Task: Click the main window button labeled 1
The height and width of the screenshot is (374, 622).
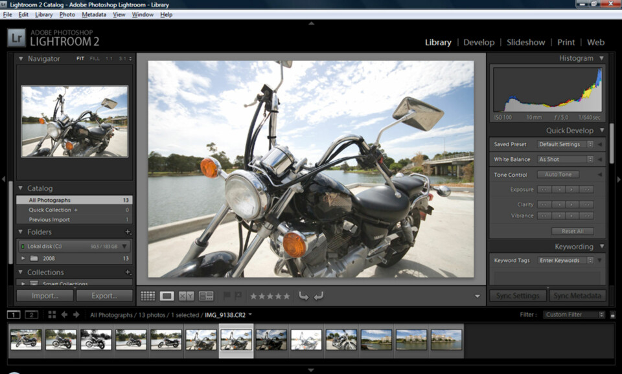Action: tap(14, 315)
